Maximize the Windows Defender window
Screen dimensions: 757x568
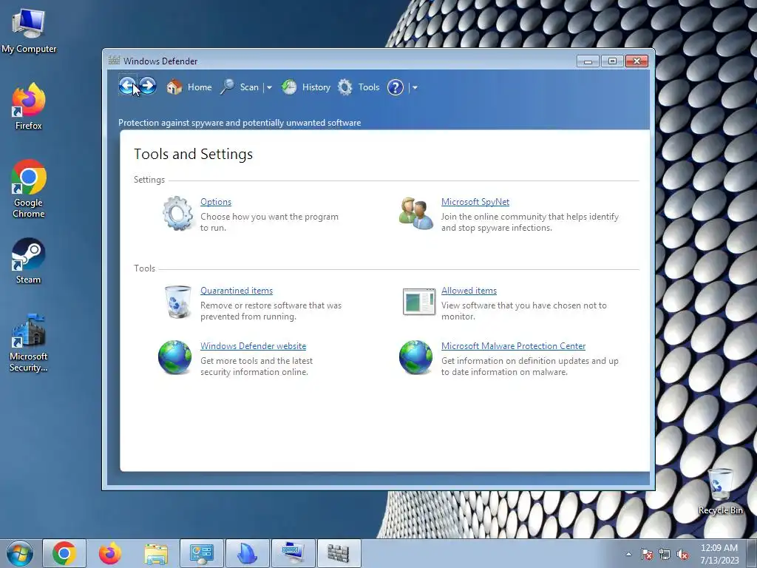(x=612, y=61)
